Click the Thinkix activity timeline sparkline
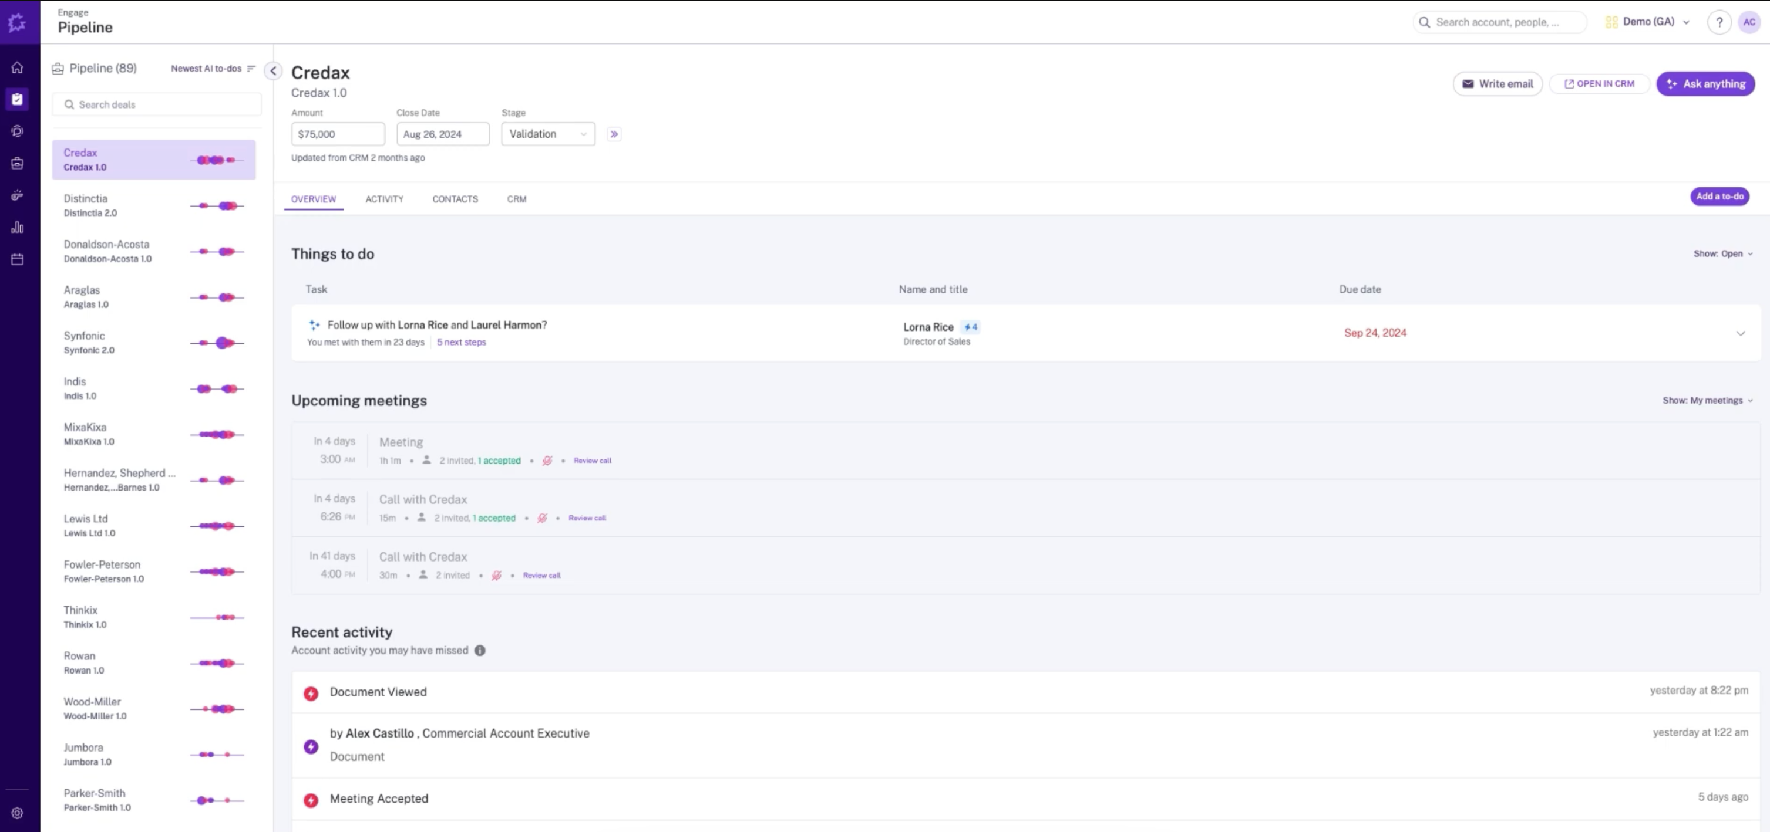 [x=217, y=617]
